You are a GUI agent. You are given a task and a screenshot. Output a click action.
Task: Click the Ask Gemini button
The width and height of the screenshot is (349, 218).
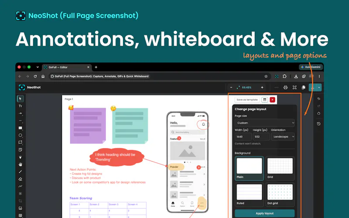click(311, 67)
